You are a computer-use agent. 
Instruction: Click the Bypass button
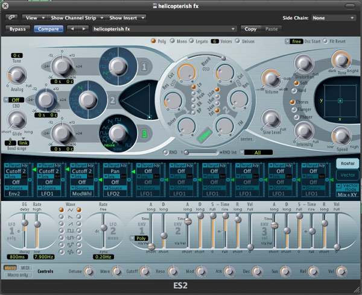[17, 29]
